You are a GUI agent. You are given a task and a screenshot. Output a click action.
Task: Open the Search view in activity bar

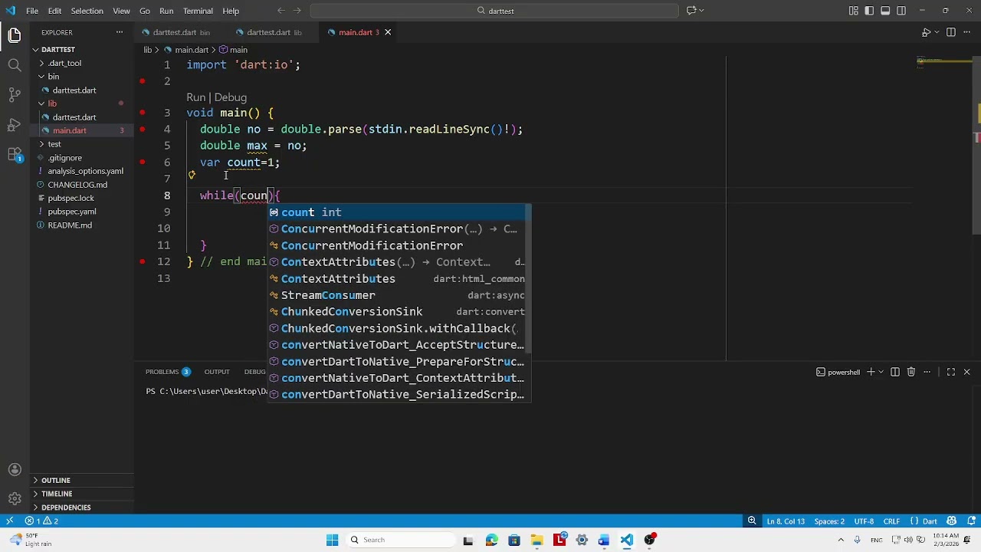pyautogui.click(x=15, y=65)
